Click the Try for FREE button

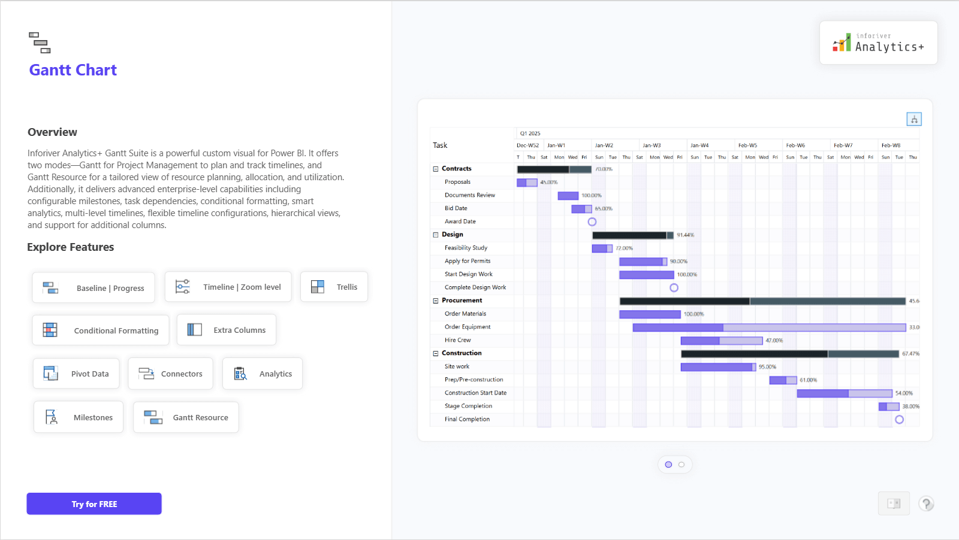[94, 504]
